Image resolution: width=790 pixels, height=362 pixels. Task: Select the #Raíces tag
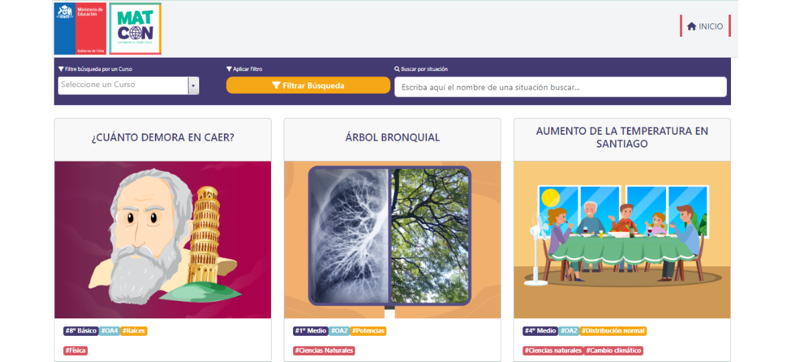point(134,330)
